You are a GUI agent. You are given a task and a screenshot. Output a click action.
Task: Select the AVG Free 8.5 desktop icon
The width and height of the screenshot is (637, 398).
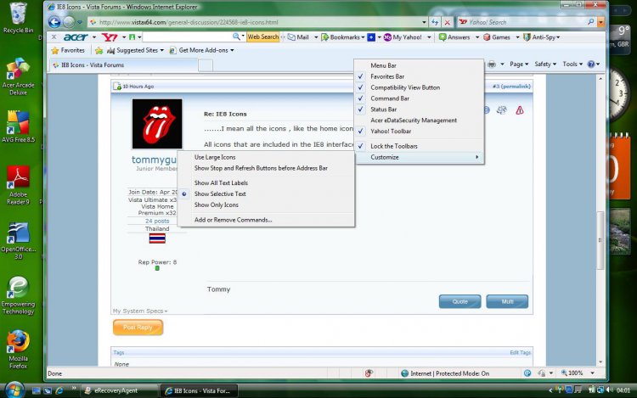tap(18, 126)
